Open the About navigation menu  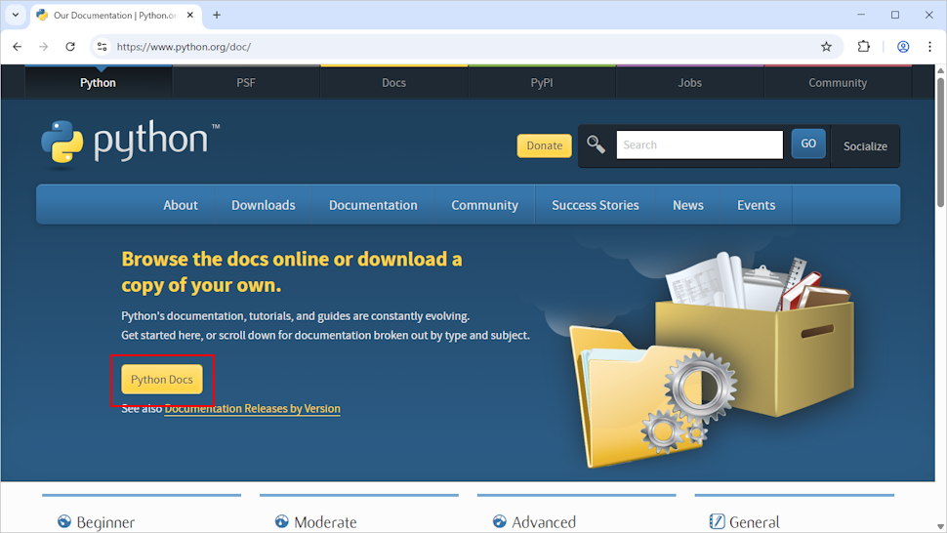point(181,205)
